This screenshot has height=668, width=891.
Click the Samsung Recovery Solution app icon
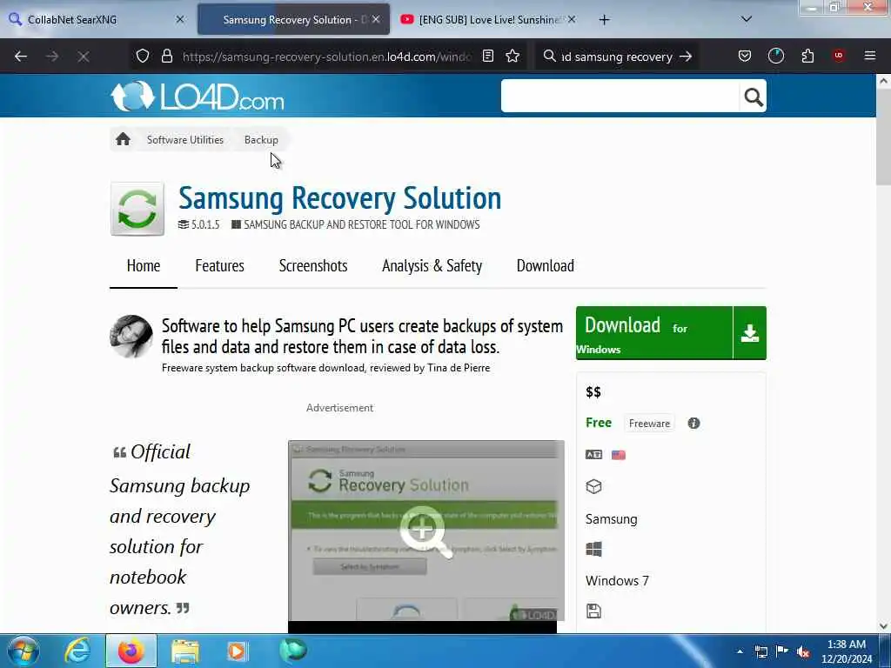coord(137,209)
